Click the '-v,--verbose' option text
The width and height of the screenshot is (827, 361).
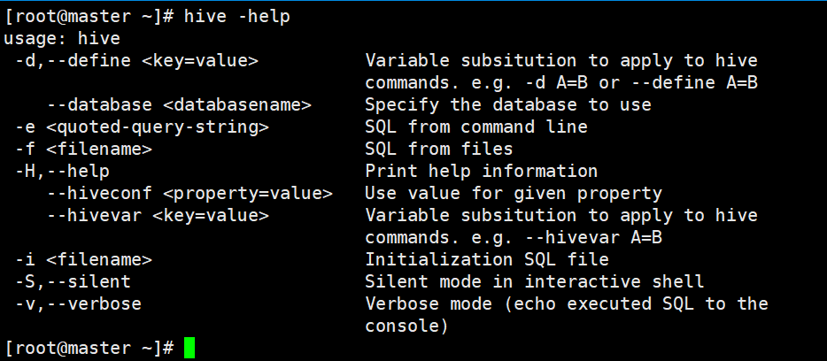pyautogui.click(x=78, y=303)
